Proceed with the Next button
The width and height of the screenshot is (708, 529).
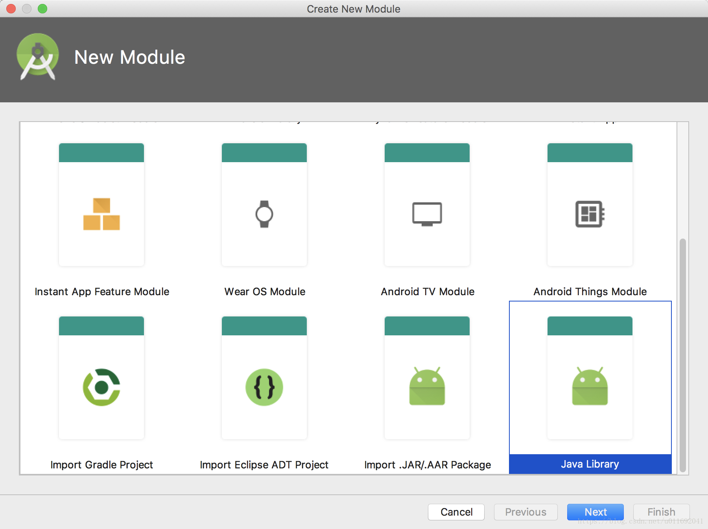[596, 512]
